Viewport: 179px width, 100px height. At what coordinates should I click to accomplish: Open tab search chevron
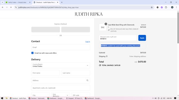coord(3,2)
